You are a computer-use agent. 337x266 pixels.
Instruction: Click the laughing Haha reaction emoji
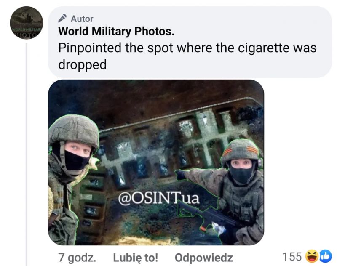(312, 256)
